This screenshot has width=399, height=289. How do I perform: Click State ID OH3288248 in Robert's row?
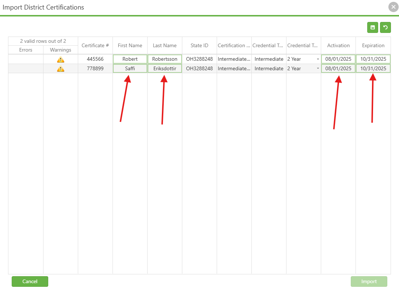[x=199, y=59]
